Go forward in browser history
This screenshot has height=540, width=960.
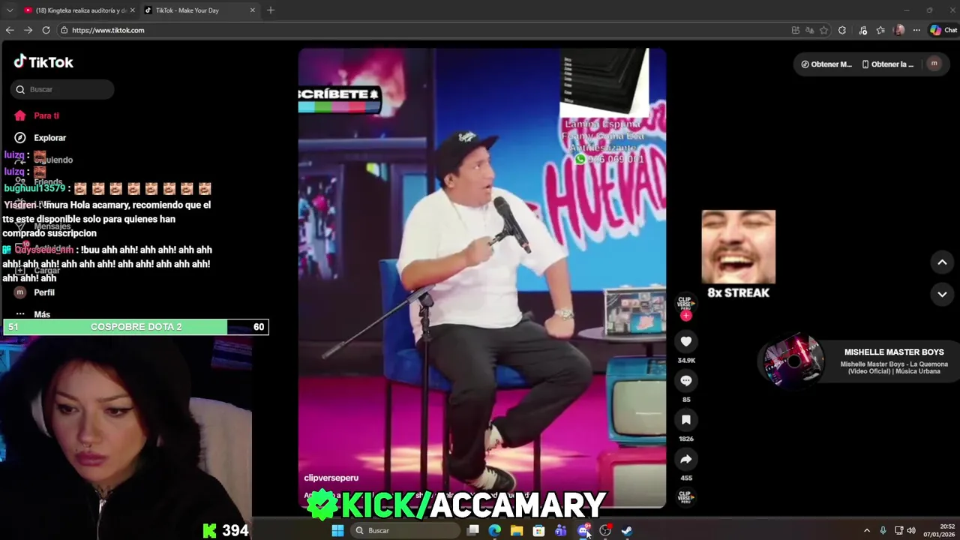click(28, 30)
